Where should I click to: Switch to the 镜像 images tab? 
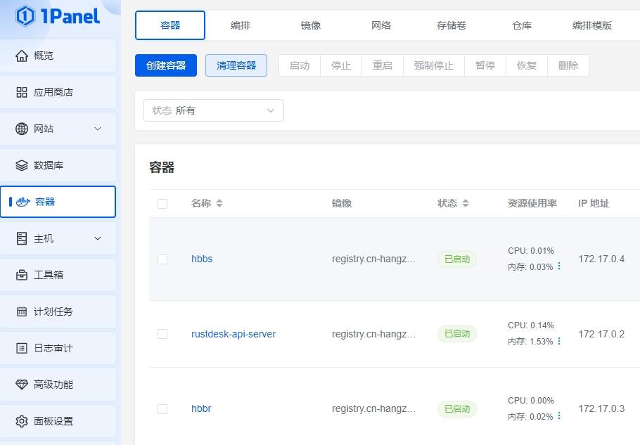pos(310,25)
